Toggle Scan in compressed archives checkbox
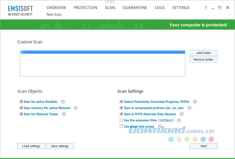 pyautogui.click(x=121, y=108)
